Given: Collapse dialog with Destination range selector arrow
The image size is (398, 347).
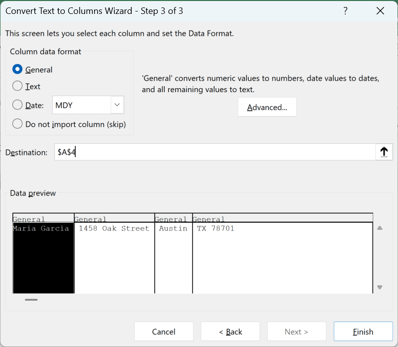Looking at the screenshot, I should click(x=384, y=152).
